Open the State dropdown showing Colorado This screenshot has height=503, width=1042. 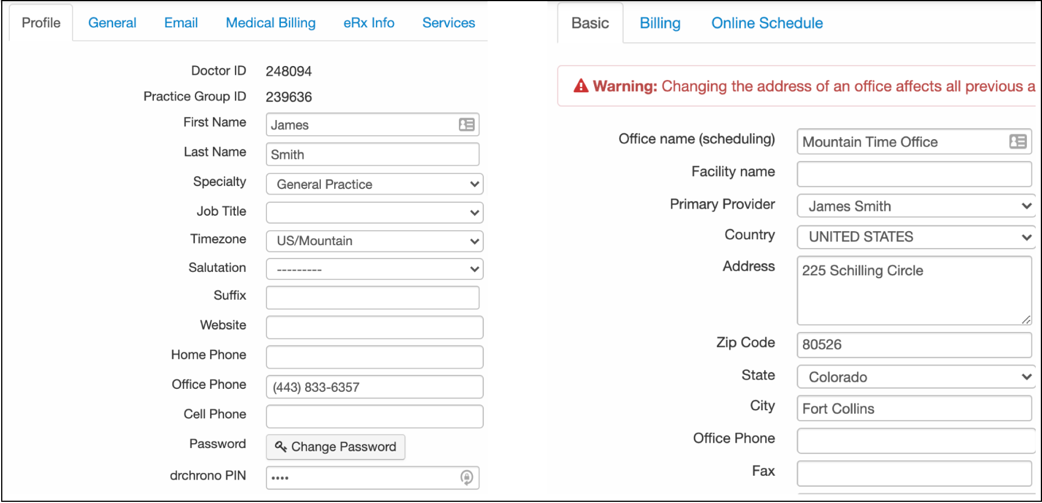(x=916, y=377)
